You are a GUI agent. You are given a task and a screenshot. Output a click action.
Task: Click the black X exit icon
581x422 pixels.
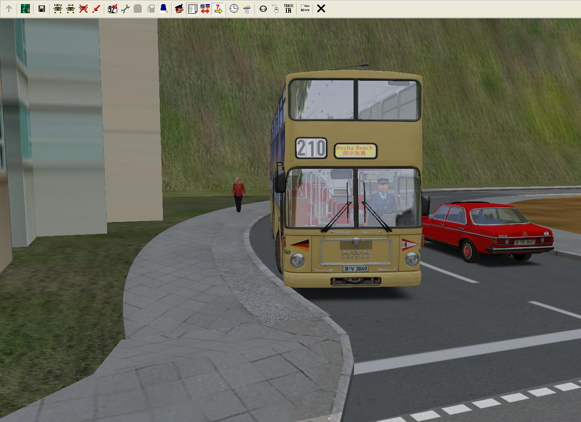[x=321, y=9]
